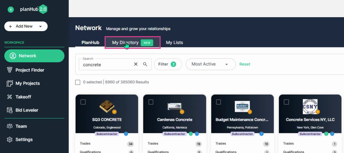
Task: Open the Filter button with badge 2
Action: point(168,64)
